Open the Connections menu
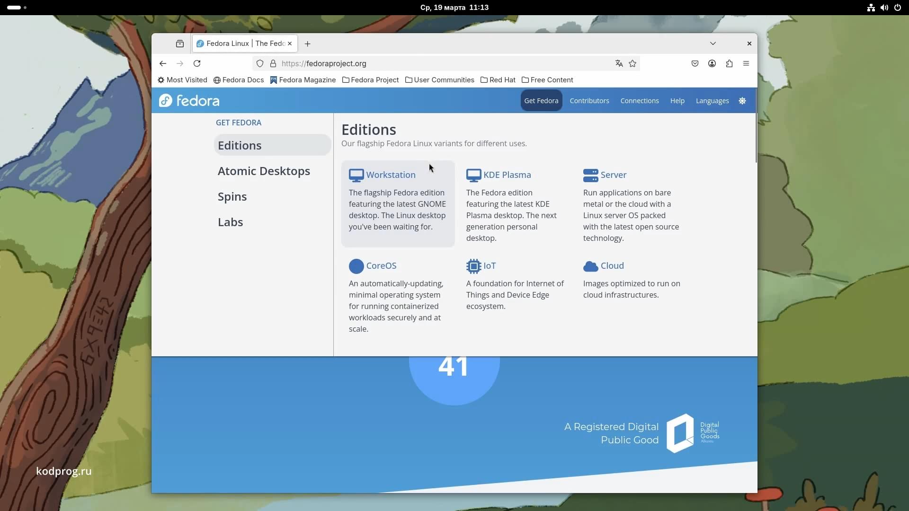 [640, 101]
